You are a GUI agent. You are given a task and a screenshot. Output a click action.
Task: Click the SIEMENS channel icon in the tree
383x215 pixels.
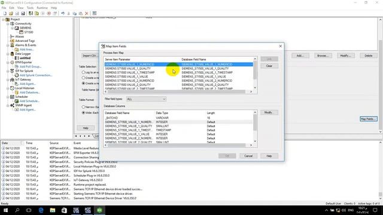coord(17,28)
